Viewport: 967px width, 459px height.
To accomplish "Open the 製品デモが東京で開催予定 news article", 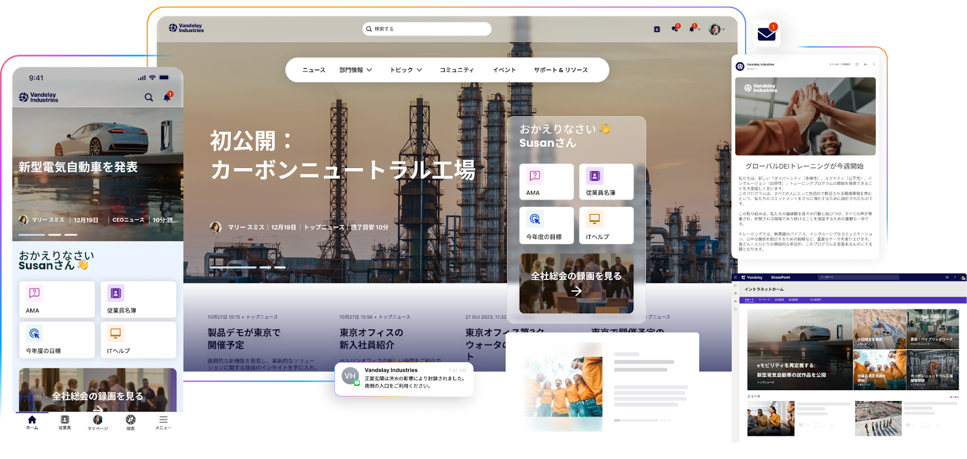I will [x=244, y=339].
